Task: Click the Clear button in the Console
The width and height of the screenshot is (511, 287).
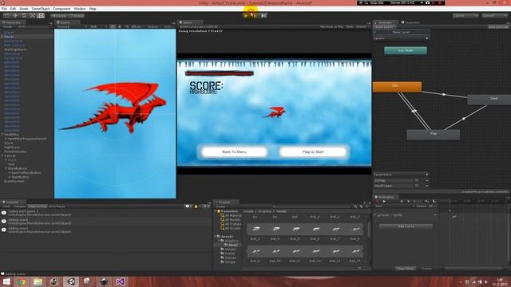Action: click(x=6, y=206)
